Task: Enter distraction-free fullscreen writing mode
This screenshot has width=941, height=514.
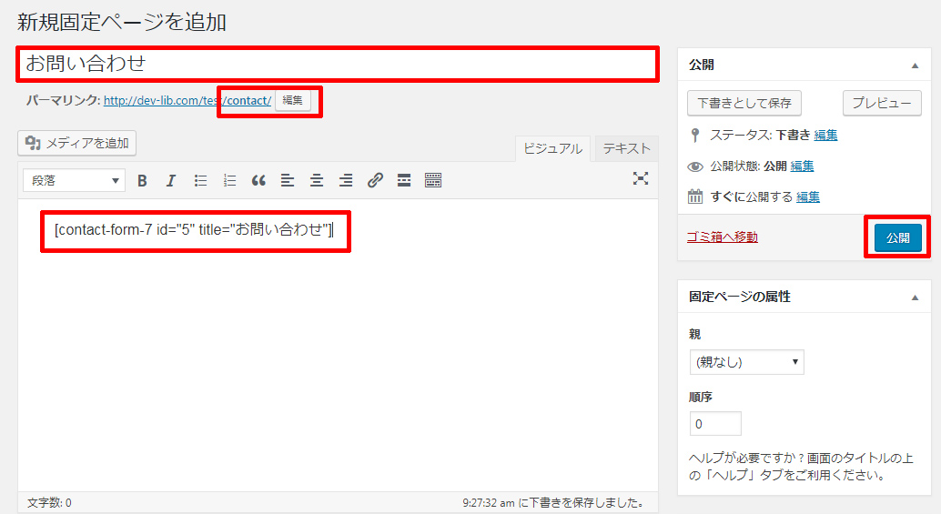Action: coord(641,178)
